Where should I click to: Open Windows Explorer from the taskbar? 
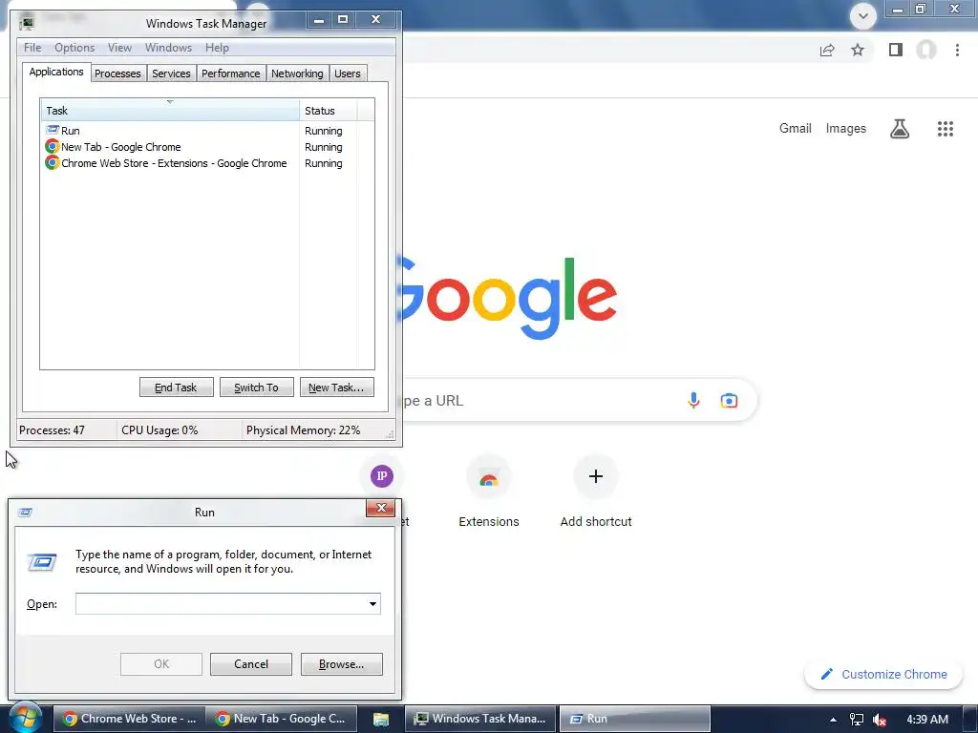[380, 720]
